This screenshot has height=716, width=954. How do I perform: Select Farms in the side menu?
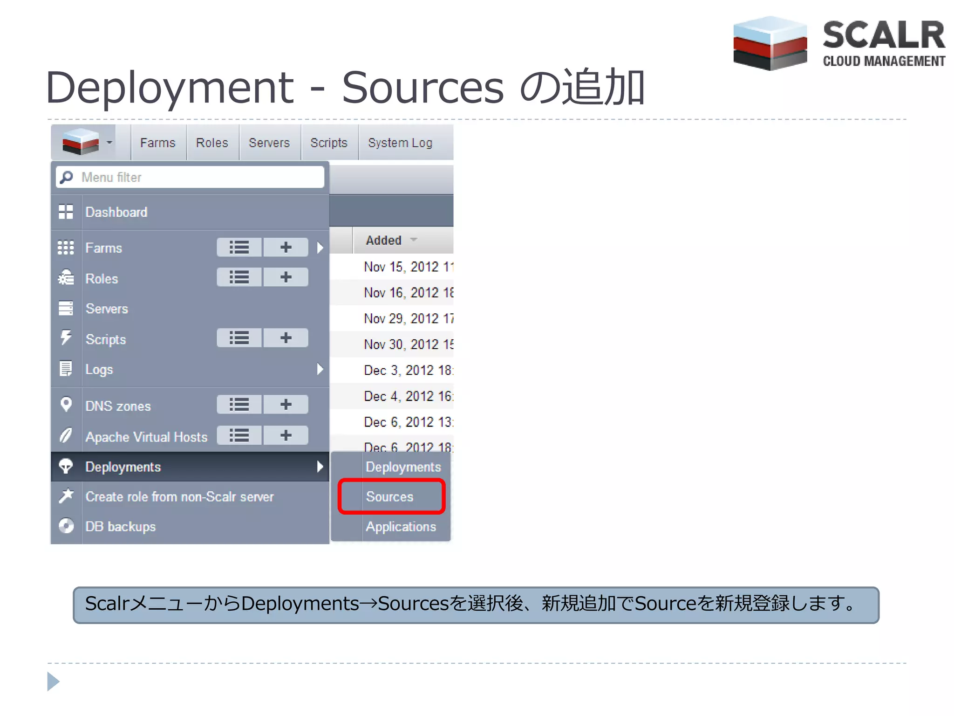point(103,248)
